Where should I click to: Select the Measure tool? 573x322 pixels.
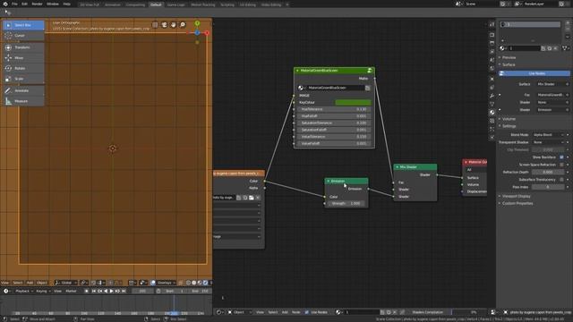(24, 101)
